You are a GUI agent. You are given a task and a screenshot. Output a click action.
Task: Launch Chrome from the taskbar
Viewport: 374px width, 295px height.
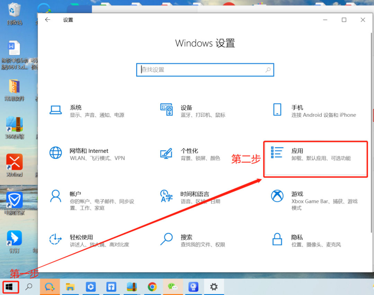click(152, 287)
